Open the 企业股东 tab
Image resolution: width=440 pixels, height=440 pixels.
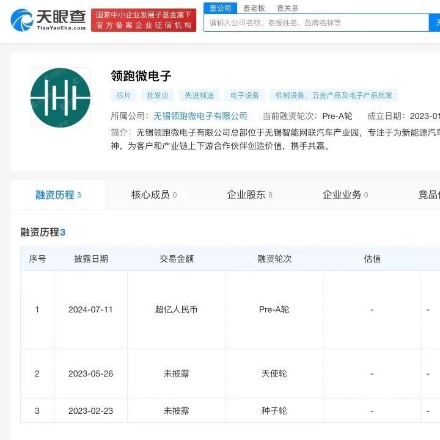click(x=249, y=195)
